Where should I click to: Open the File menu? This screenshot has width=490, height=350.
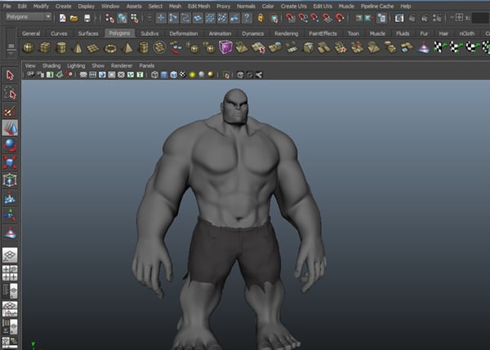point(7,6)
